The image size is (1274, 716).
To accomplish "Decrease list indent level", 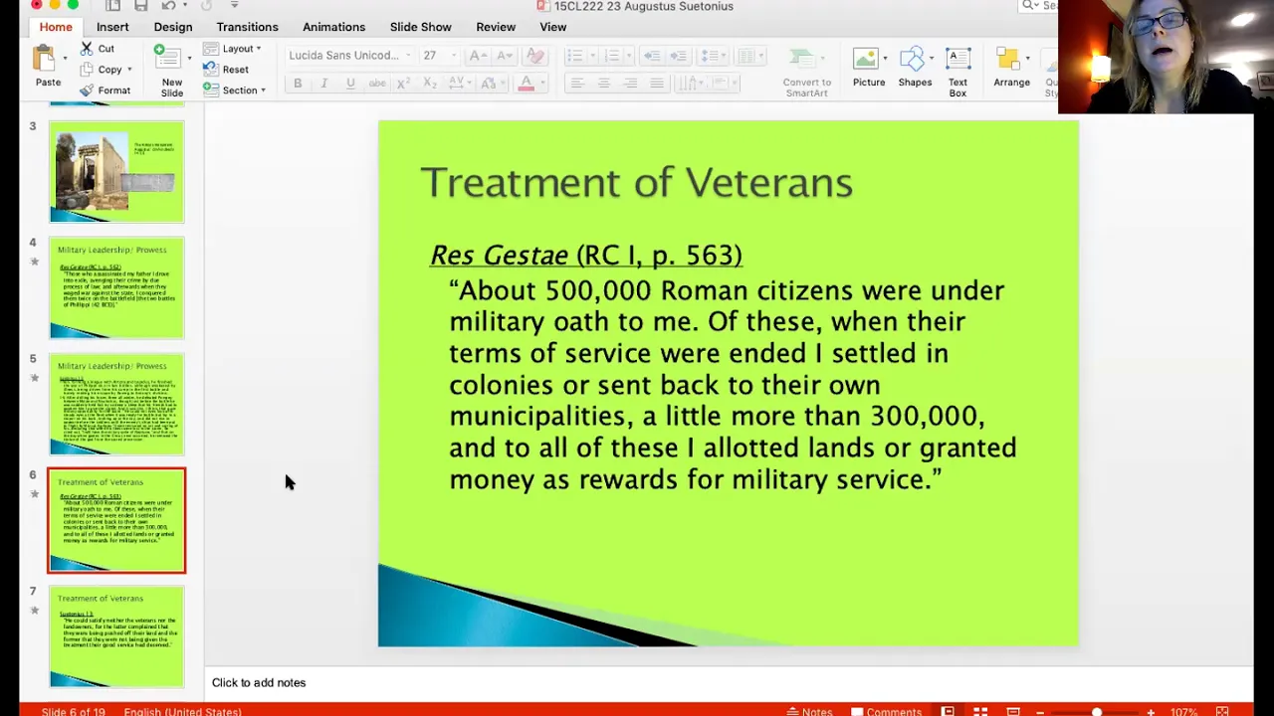I will pyautogui.click(x=651, y=56).
